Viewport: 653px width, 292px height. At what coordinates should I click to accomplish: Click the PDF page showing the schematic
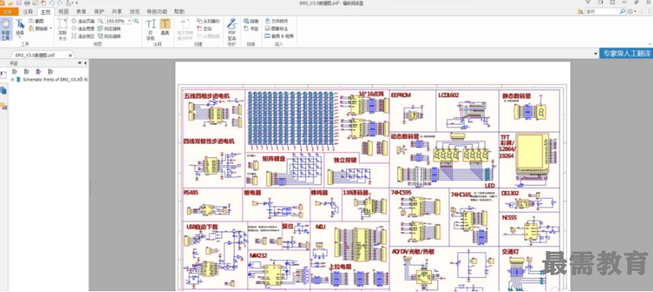tap(373, 177)
